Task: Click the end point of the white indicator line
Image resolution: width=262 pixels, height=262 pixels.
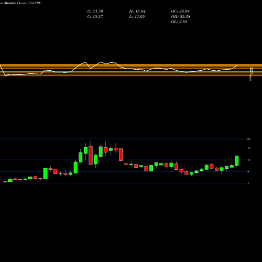Action: (x=237, y=65)
